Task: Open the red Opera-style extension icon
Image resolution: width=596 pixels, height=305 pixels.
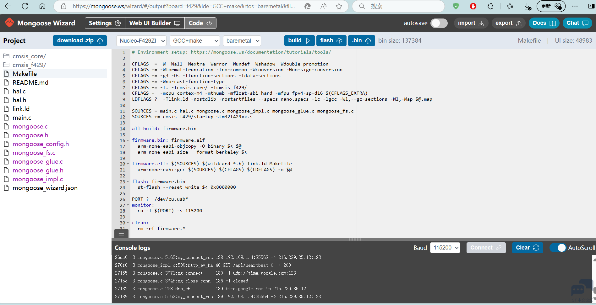Action: pyautogui.click(x=473, y=6)
